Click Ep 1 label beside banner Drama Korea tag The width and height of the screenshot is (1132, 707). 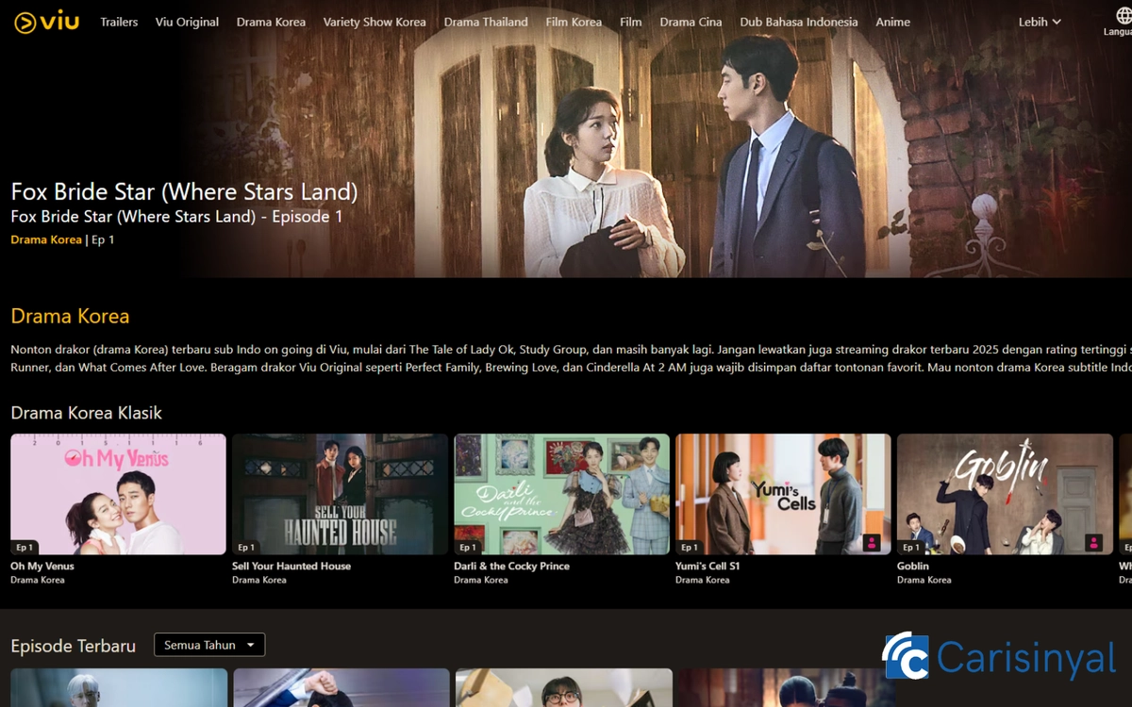pos(103,239)
